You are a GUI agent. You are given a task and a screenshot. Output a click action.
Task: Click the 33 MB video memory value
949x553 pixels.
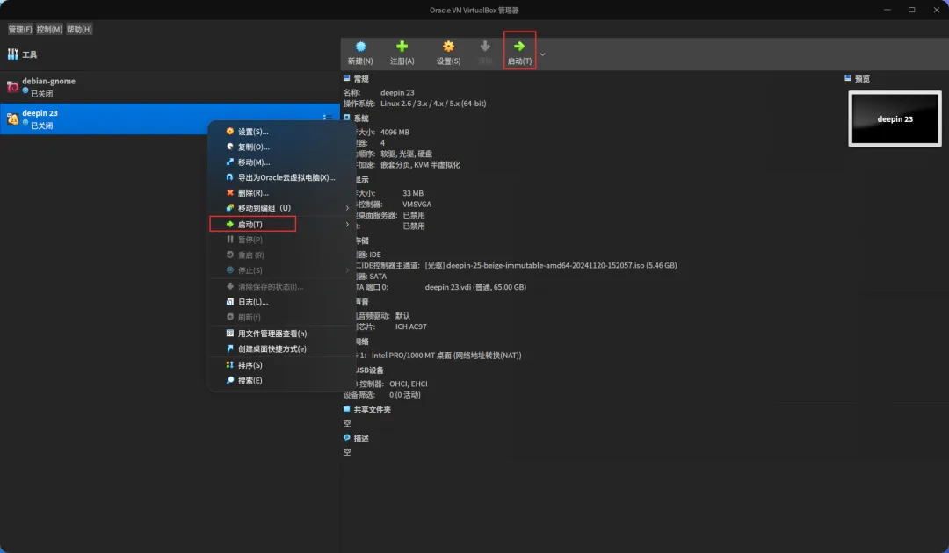click(x=413, y=193)
